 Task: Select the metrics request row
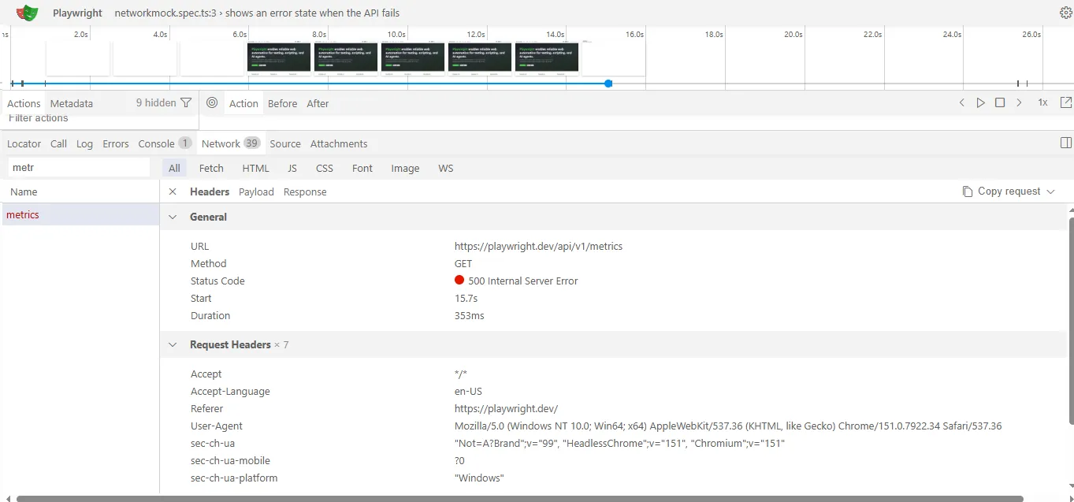coord(80,214)
